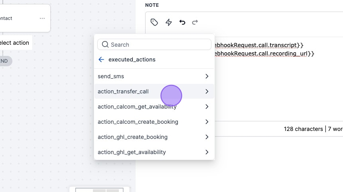Click the tag icon in note toolbar
The height and width of the screenshot is (192, 343).
tap(154, 22)
